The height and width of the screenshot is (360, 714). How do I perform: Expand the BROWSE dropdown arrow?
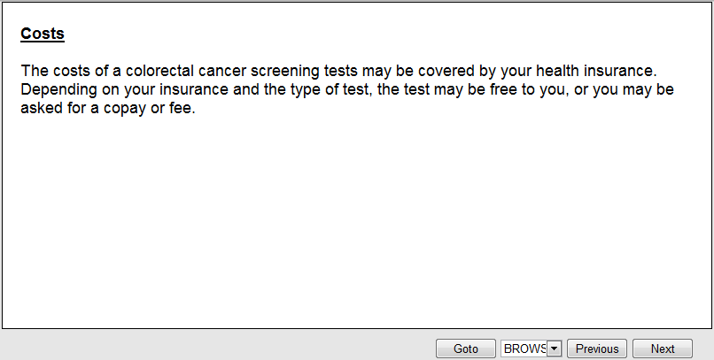pos(555,349)
